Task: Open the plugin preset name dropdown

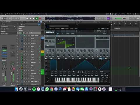Action: (x=59, y=26)
